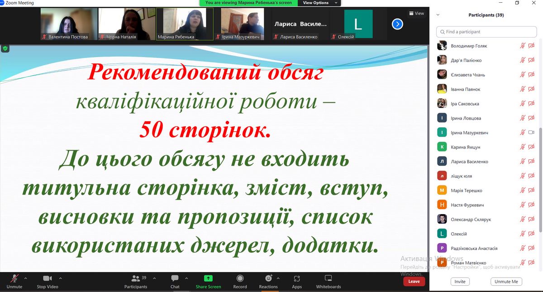Viewport: 543px width, 292px height.
Task: Unmute the microphone in the toolbar
Action: [14, 278]
